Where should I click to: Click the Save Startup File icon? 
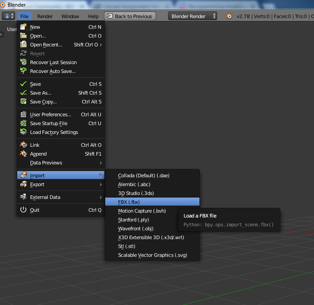pos(23,123)
